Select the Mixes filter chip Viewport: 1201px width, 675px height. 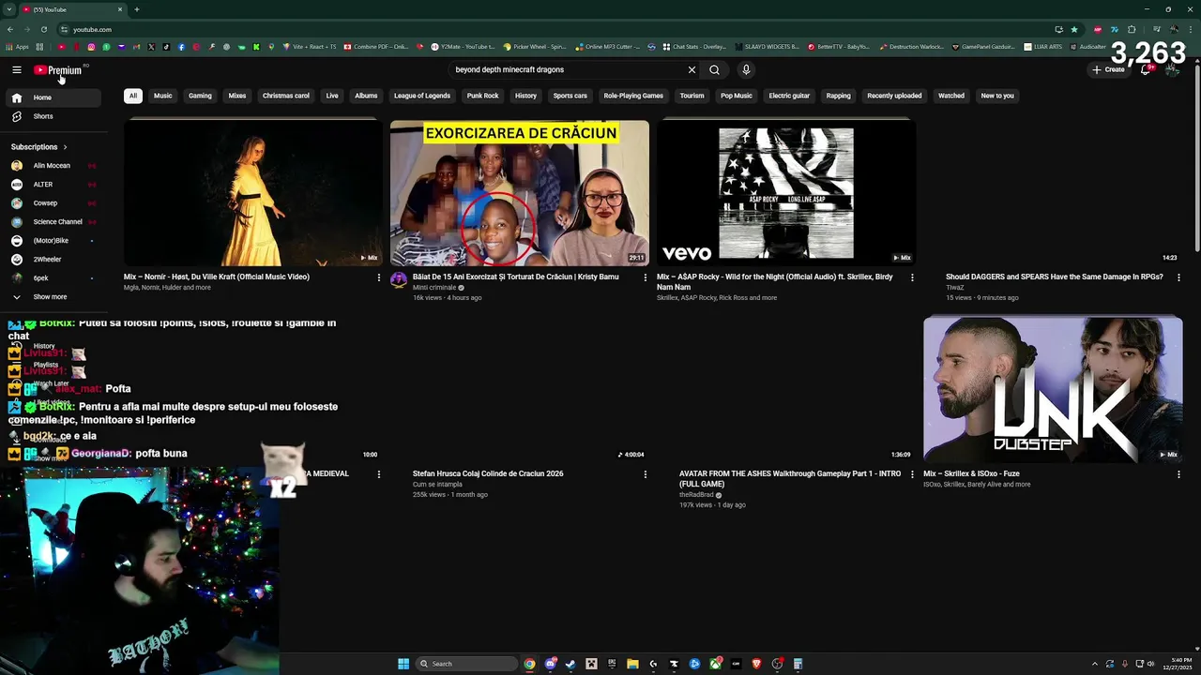point(237,96)
